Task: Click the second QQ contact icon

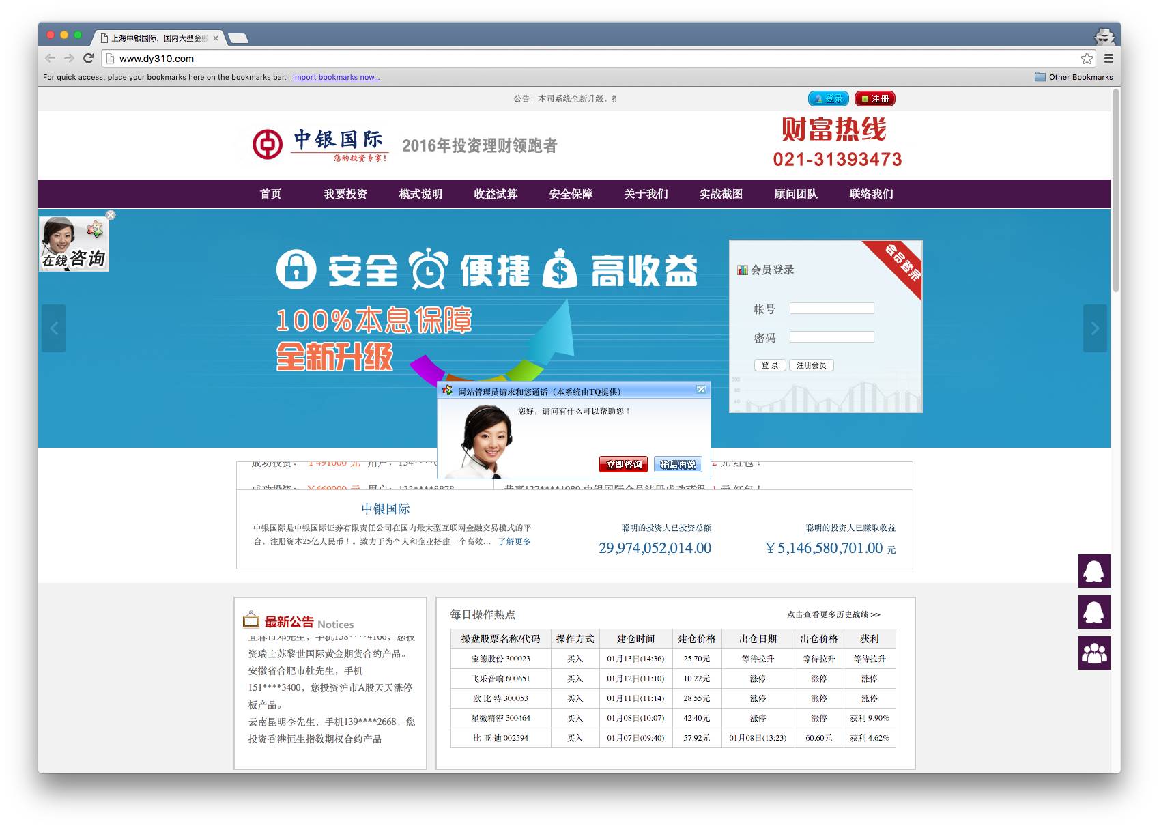Action: (1094, 612)
